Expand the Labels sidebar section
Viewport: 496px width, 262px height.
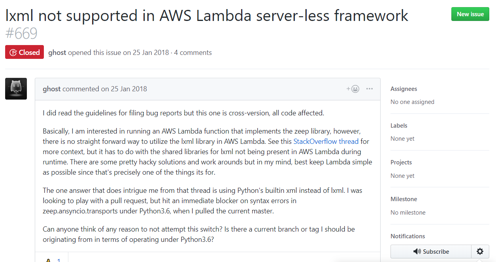[399, 126]
